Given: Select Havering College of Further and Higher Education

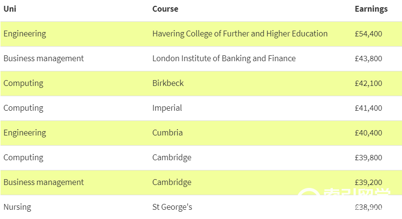Looking at the screenshot, I should pyautogui.click(x=240, y=34).
